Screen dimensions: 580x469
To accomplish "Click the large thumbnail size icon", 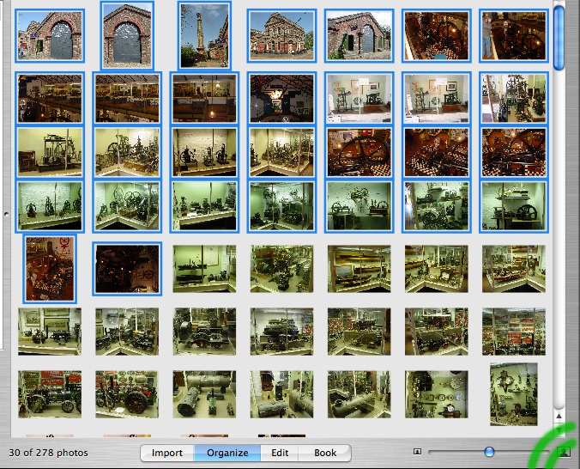I will (563, 452).
